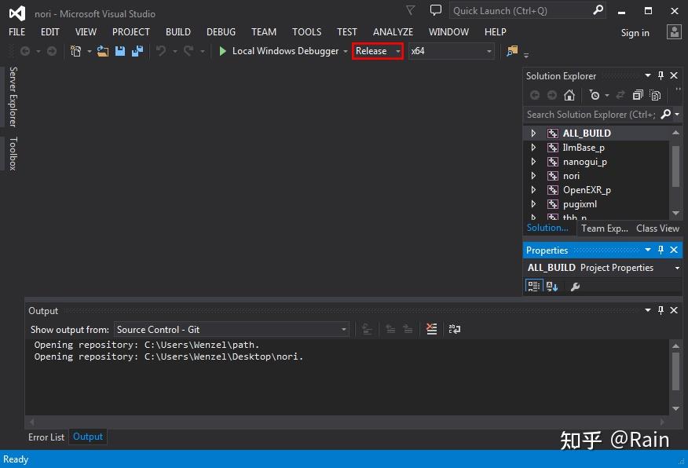Open a file using the Open Folder icon

[102, 50]
